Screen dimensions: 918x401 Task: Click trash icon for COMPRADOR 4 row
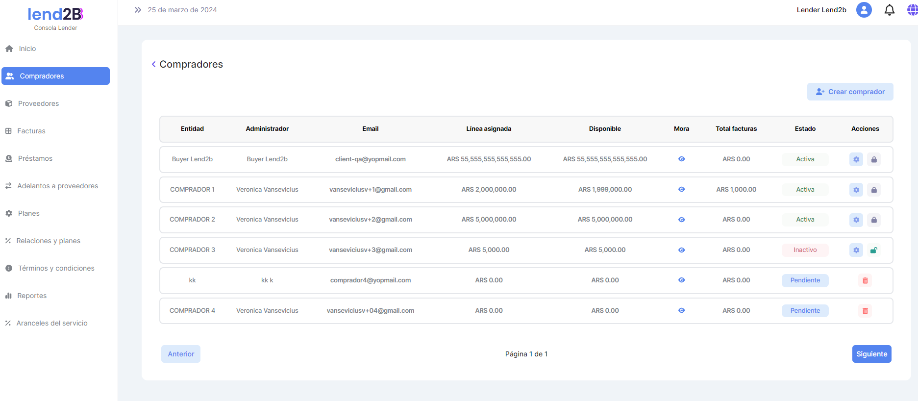click(865, 311)
